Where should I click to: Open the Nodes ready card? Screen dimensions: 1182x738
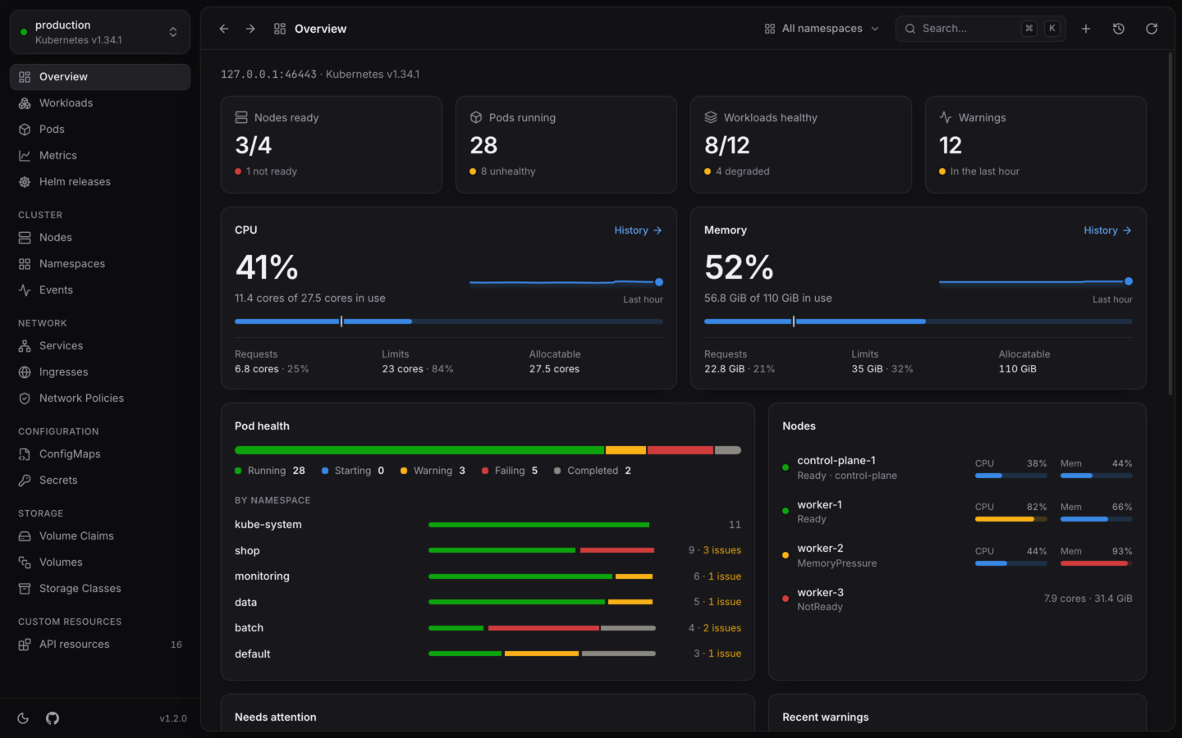[332, 145]
